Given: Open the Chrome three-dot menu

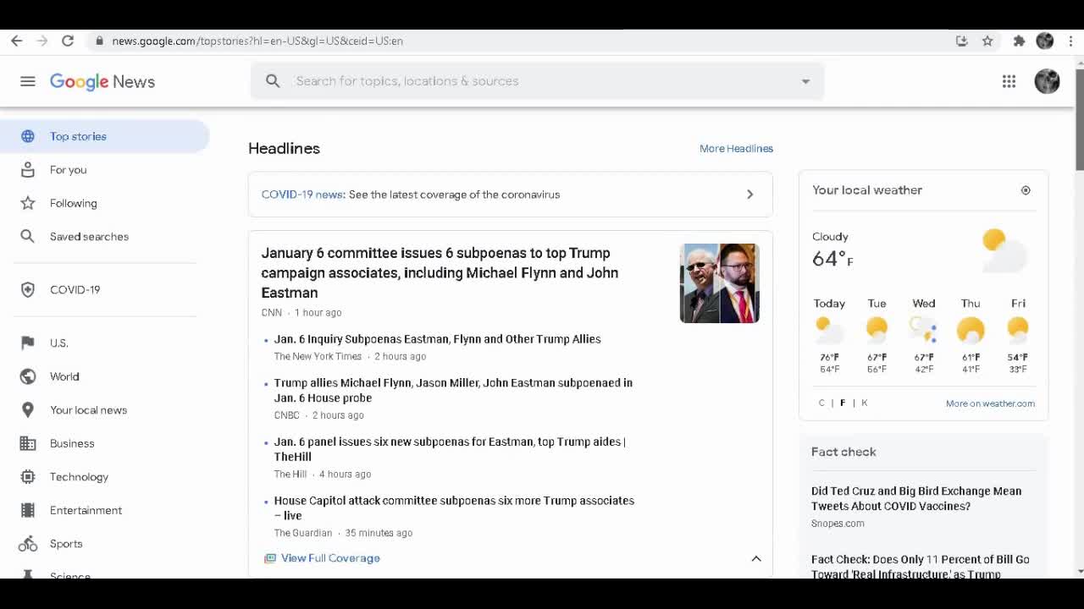Looking at the screenshot, I should click(x=1070, y=41).
